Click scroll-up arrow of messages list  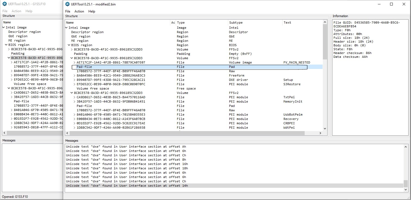coord(406,147)
